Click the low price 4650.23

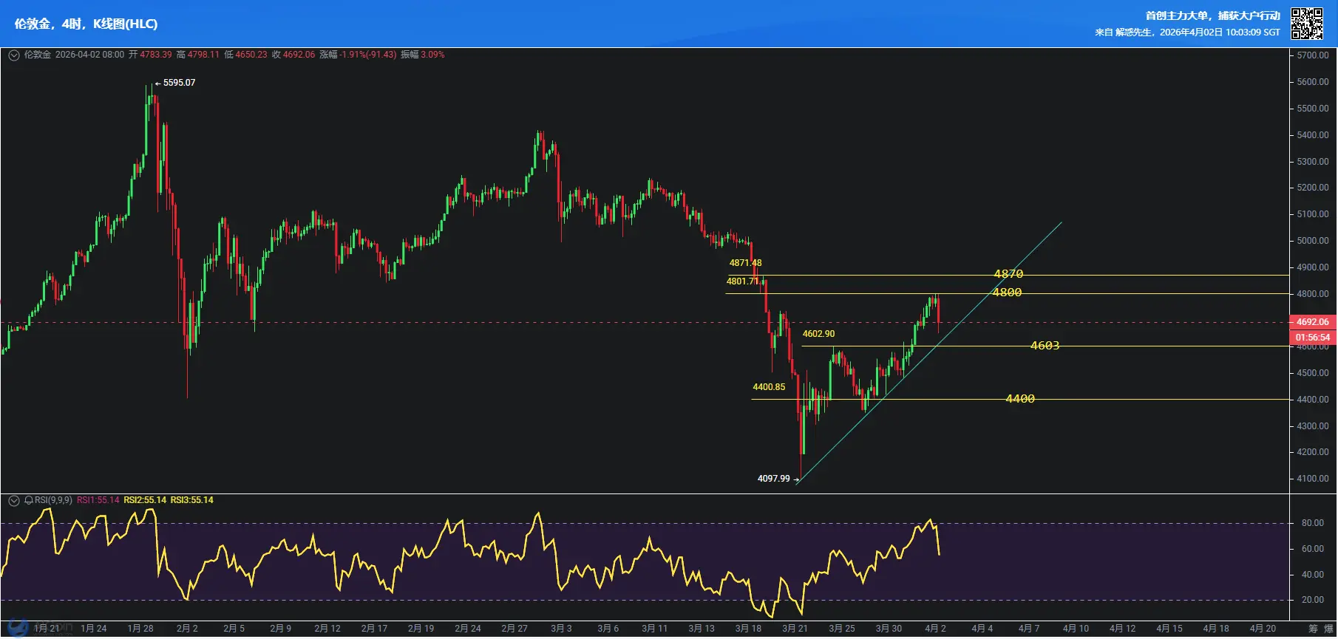coord(251,55)
